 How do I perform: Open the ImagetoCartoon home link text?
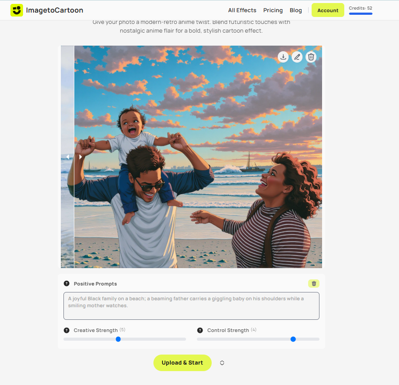tap(54, 10)
